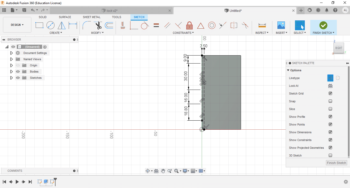
Task: Apply the Equal constraint
Action: click(156, 25)
